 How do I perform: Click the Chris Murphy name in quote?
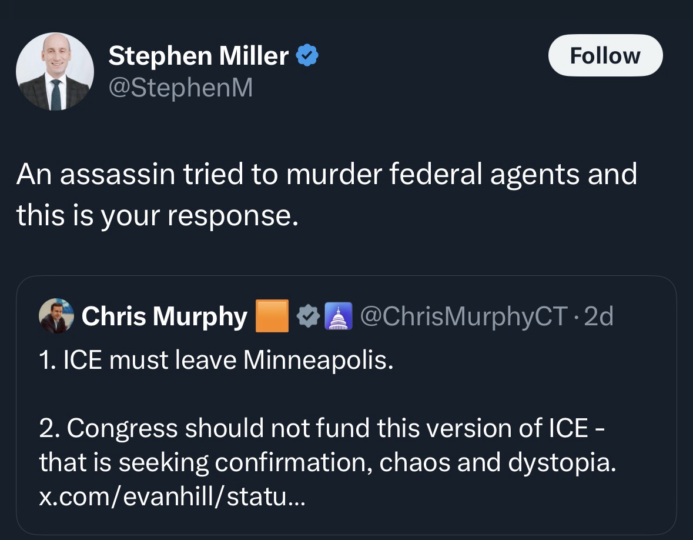pyautogui.click(x=164, y=316)
